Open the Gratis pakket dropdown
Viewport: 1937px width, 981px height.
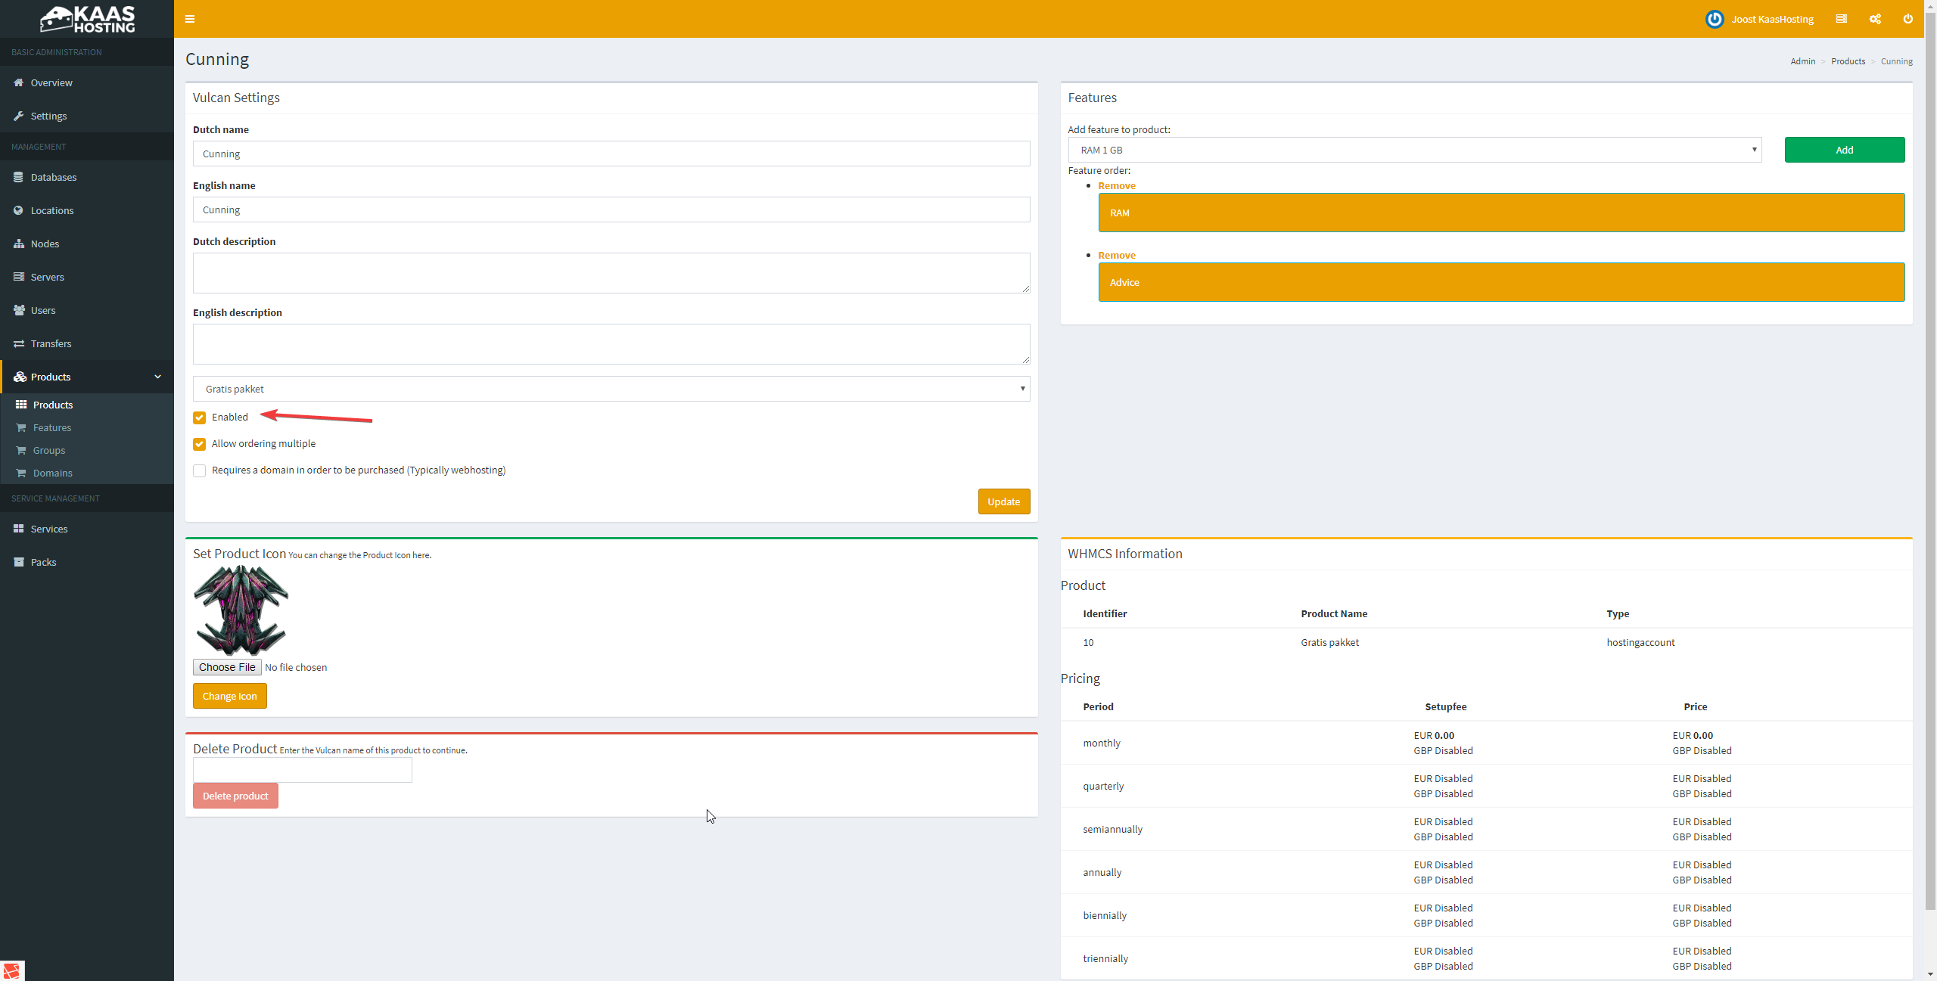point(611,389)
